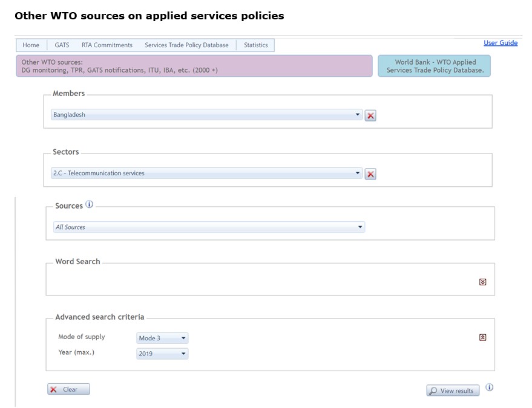This screenshot has height=408, width=532.
Task: Collapse the Advanced search criteria section
Action: click(x=482, y=337)
